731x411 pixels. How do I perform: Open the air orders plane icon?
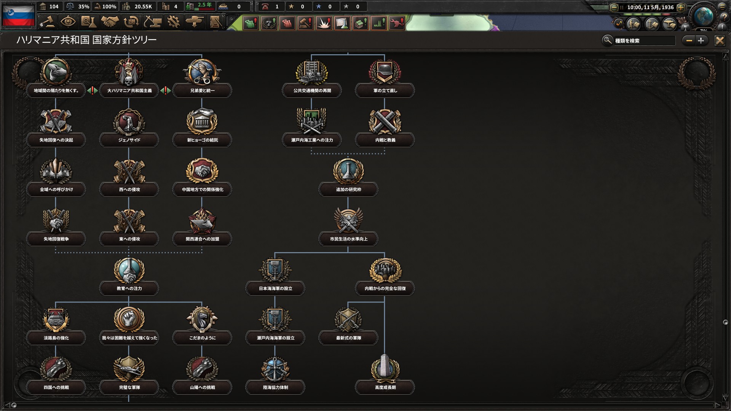click(x=670, y=24)
